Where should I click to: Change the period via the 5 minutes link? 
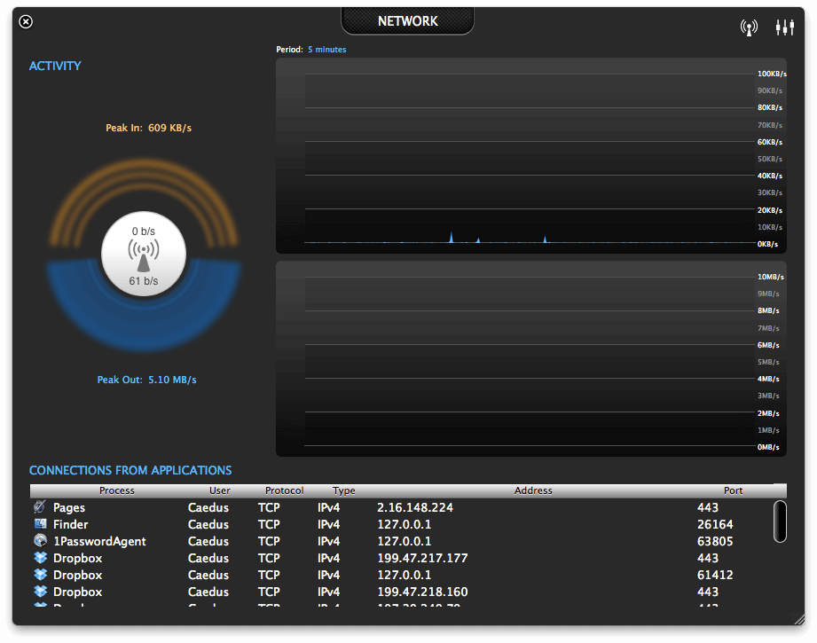point(326,50)
